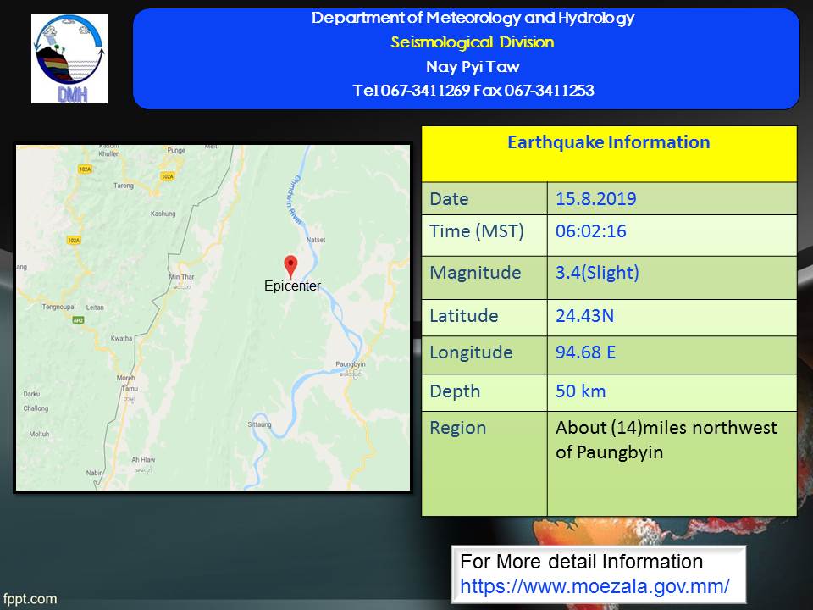Image resolution: width=813 pixels, height=610 pixels.
Task: Select the Tel and Fax number line
Action: click(x=473, y=91)
